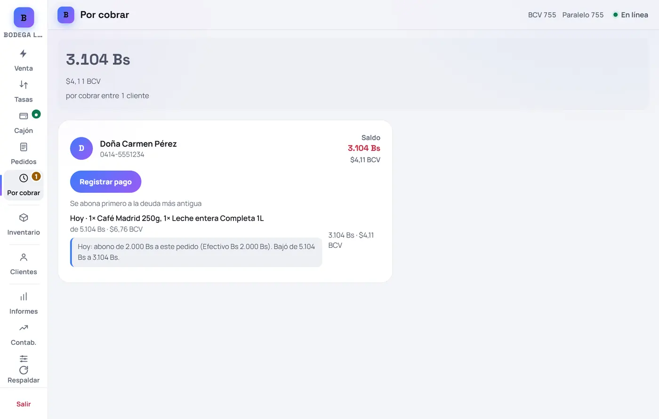Open Tasas exchange arrows icon
Image resolution: width=659 pixels, height=419 pixels.
click(x=24, y=85)
